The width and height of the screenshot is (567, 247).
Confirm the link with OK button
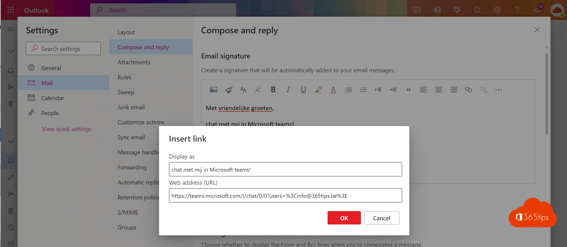(344, 218)
